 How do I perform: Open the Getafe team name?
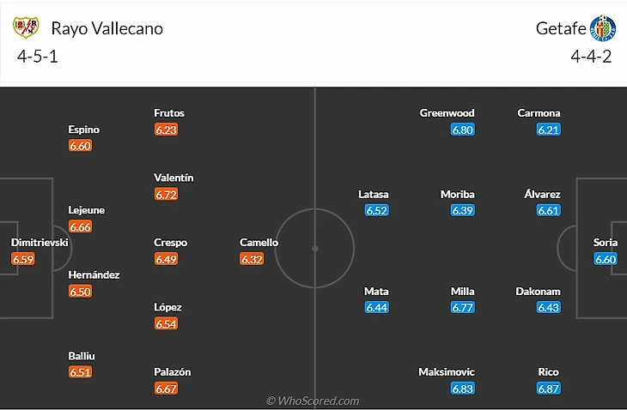click(561, 28)
